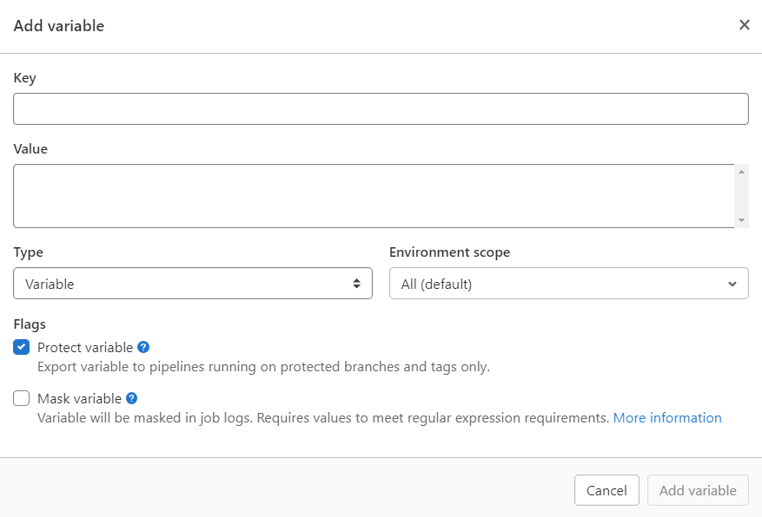The width and height of the screenshot is (762, 517).
Task: Click inside the Value text area
Action: 374,196
